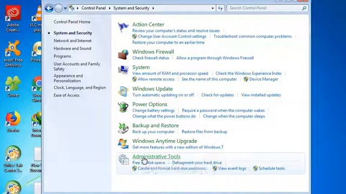Select Hardware and Sound category
Viewport: 346px width, 194px height.
72,48
